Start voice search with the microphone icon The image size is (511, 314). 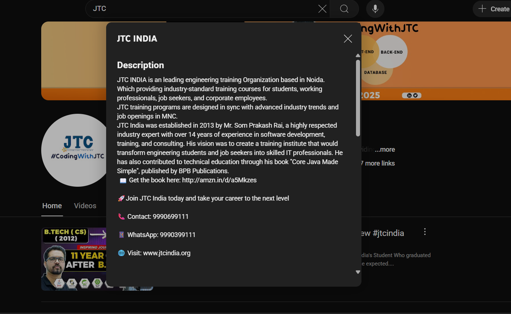[x=375, y=9]
